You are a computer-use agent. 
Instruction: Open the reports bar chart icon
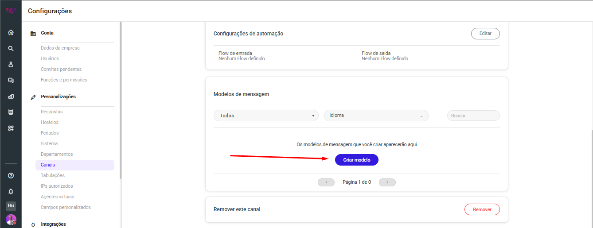tap(11, 96)
